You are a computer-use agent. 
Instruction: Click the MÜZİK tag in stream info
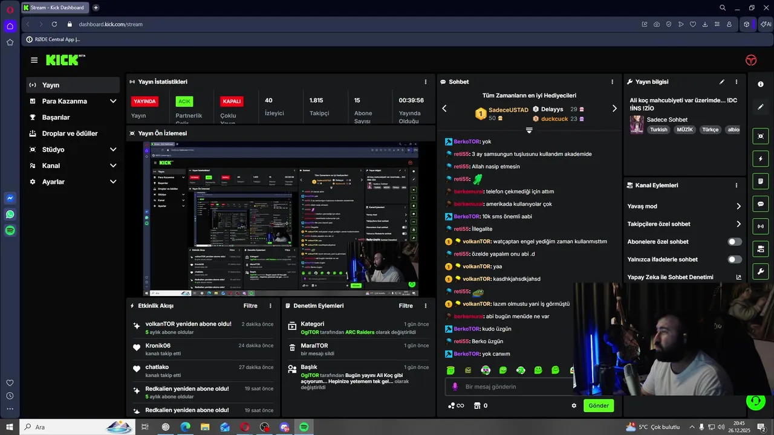pos(685,129)
